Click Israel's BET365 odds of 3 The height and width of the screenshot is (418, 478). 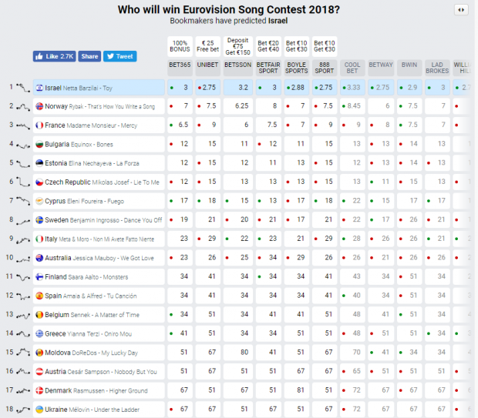point(180,88)
